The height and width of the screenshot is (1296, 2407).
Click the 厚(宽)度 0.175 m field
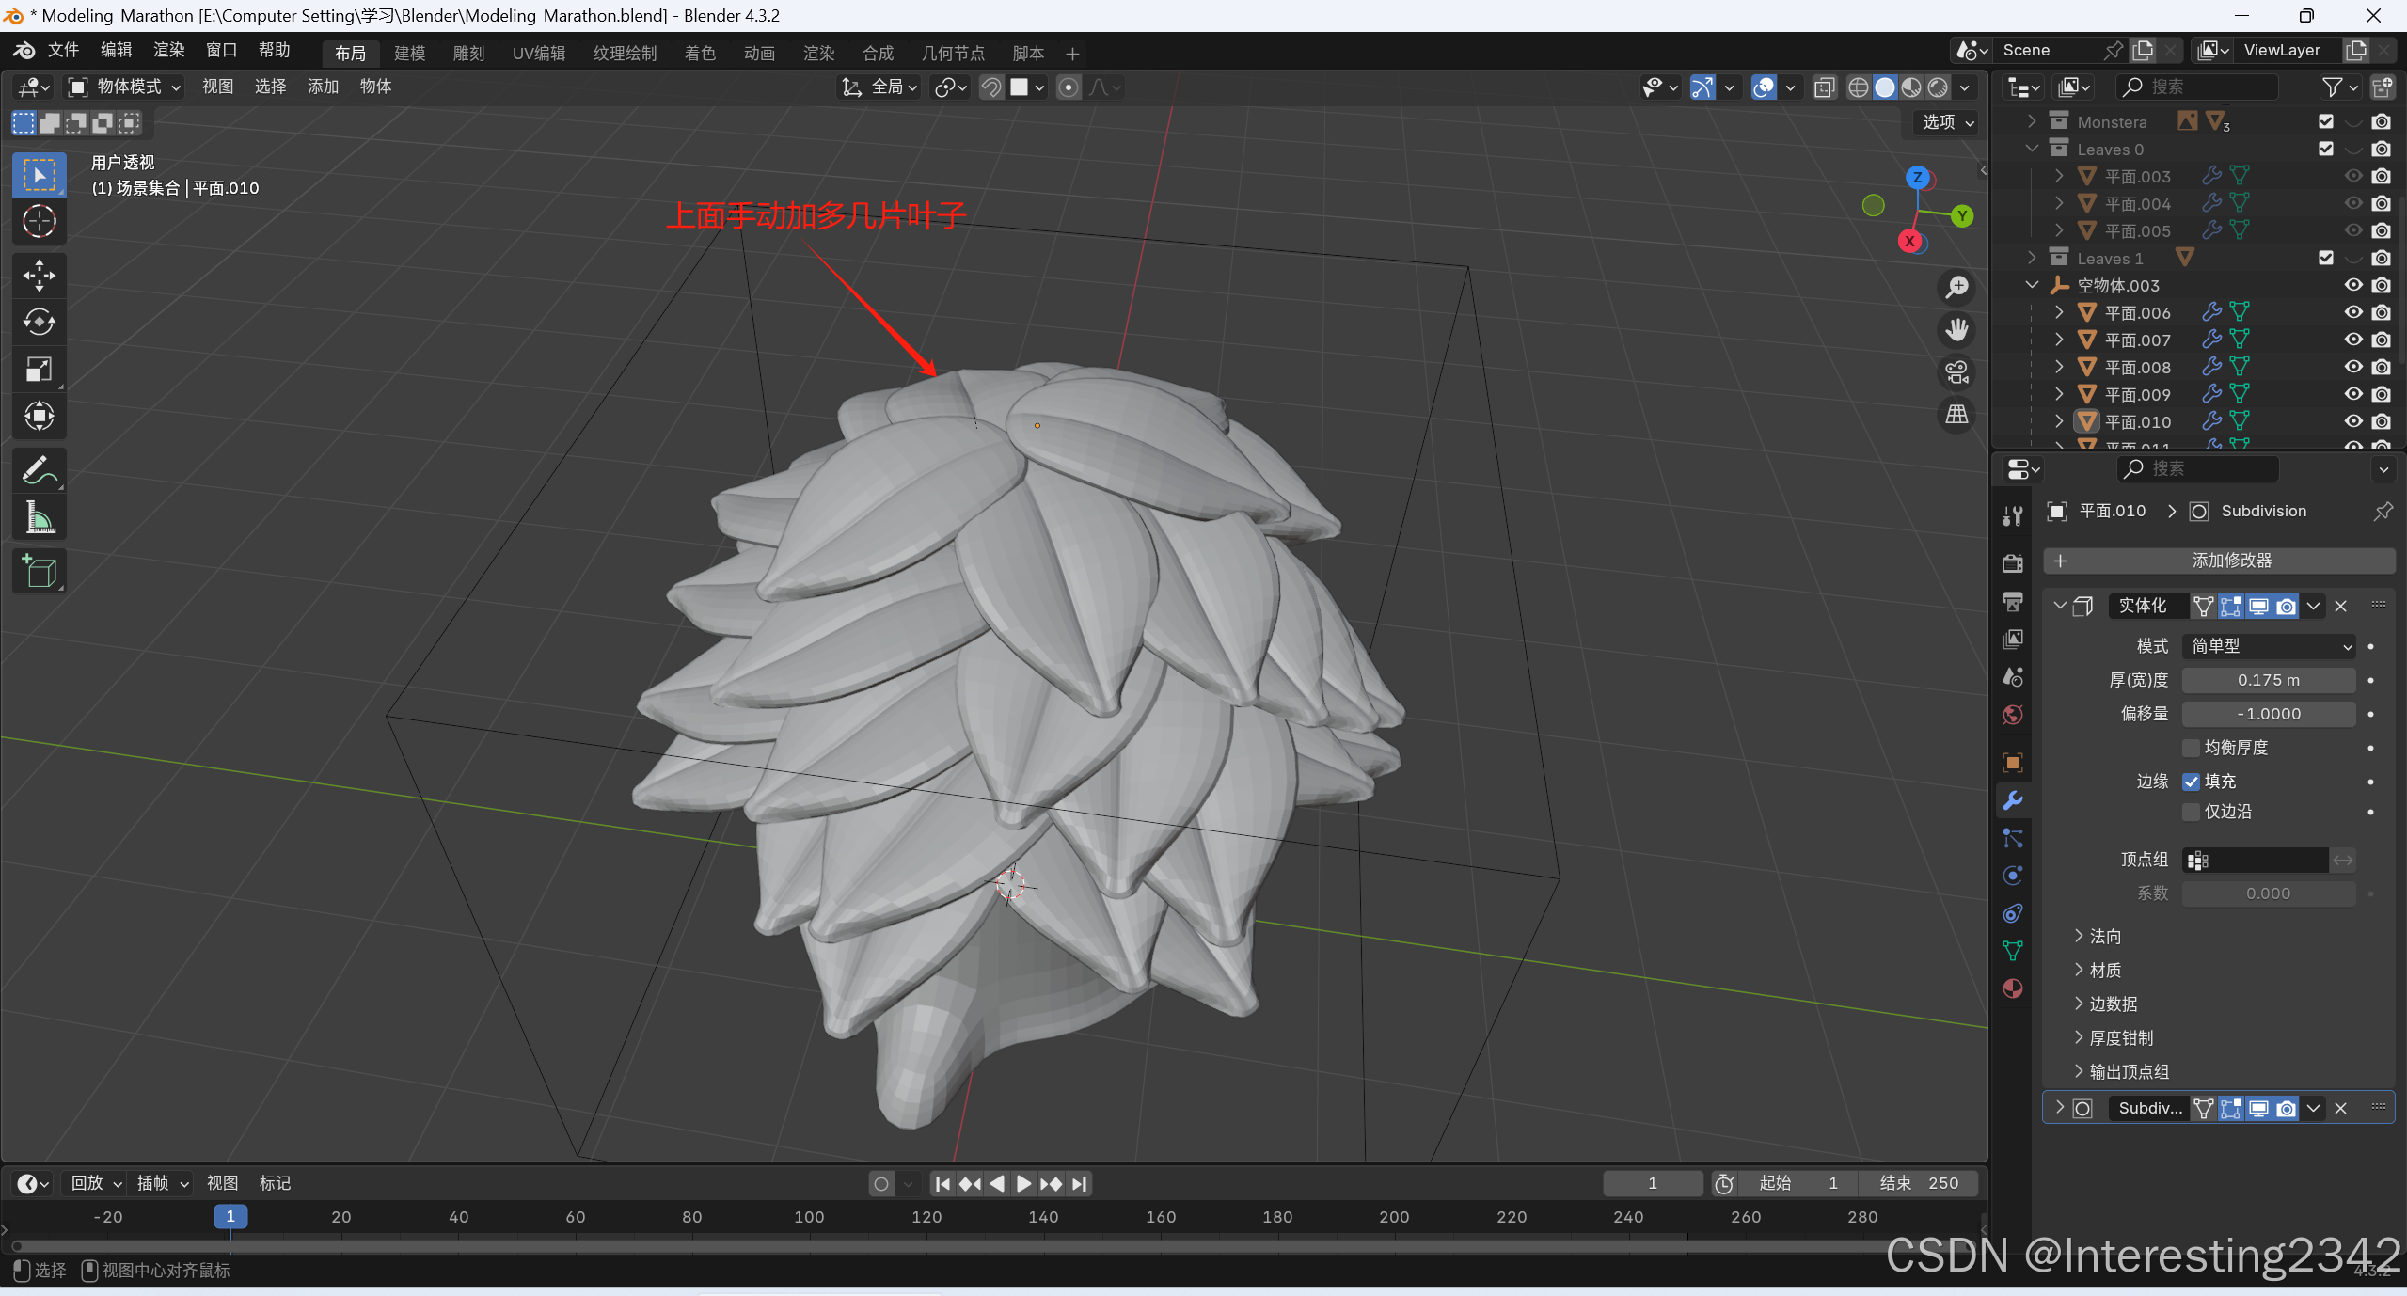pos(2268,680)
